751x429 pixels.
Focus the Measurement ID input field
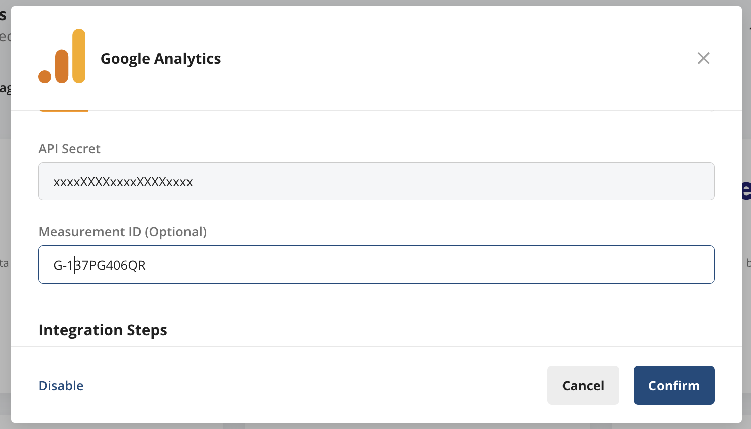coord(376,265)
